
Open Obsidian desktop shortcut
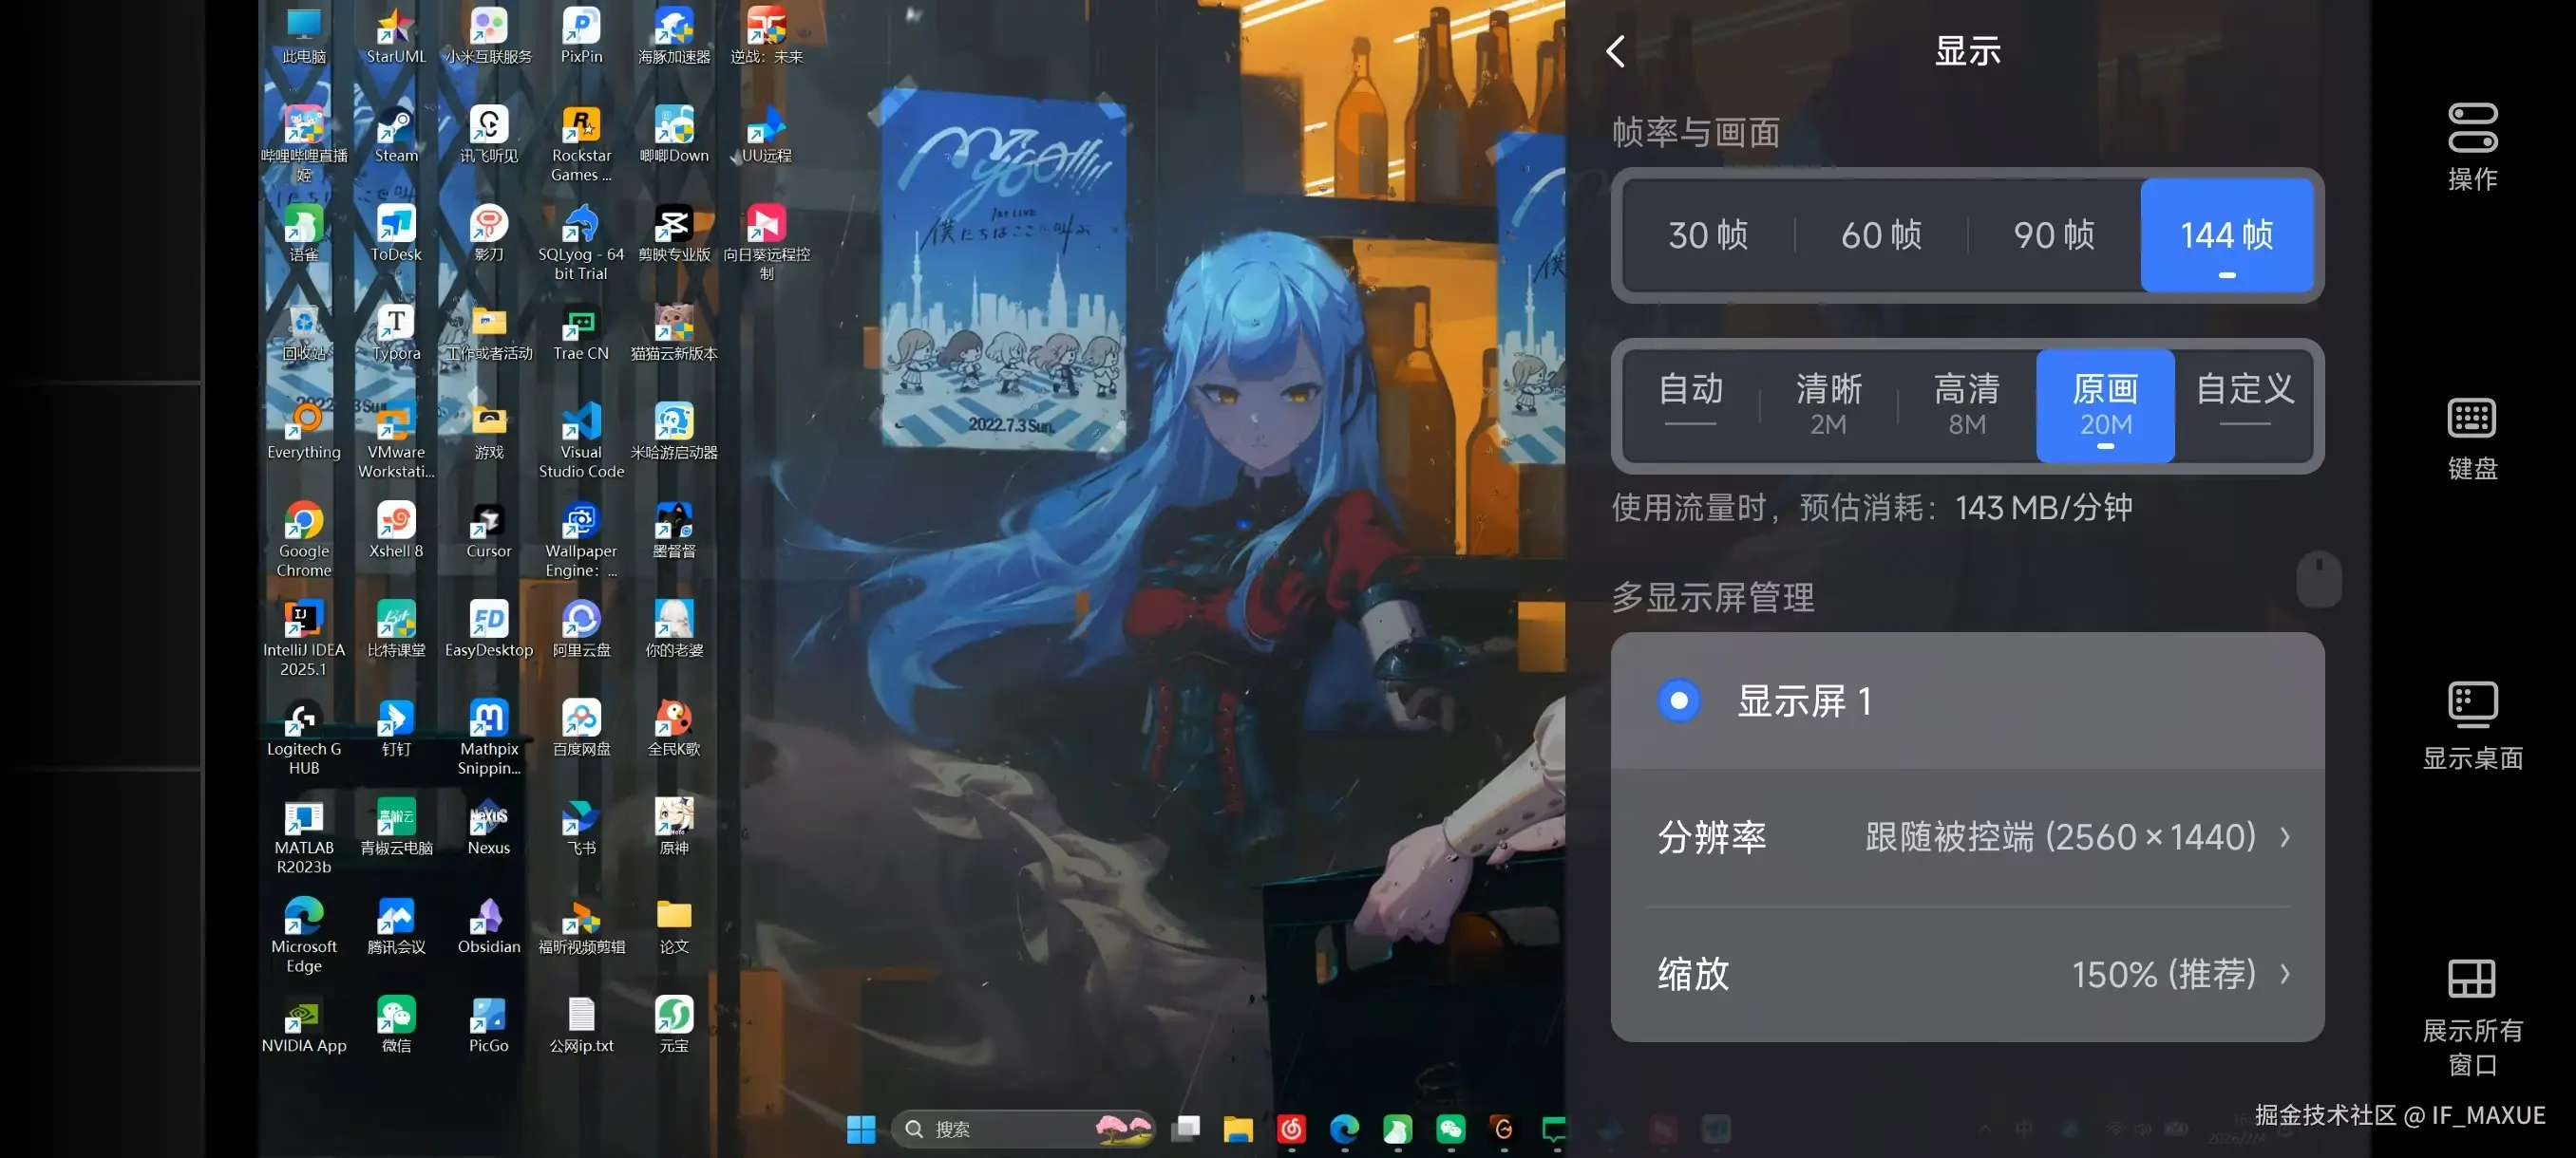(488, 918)
